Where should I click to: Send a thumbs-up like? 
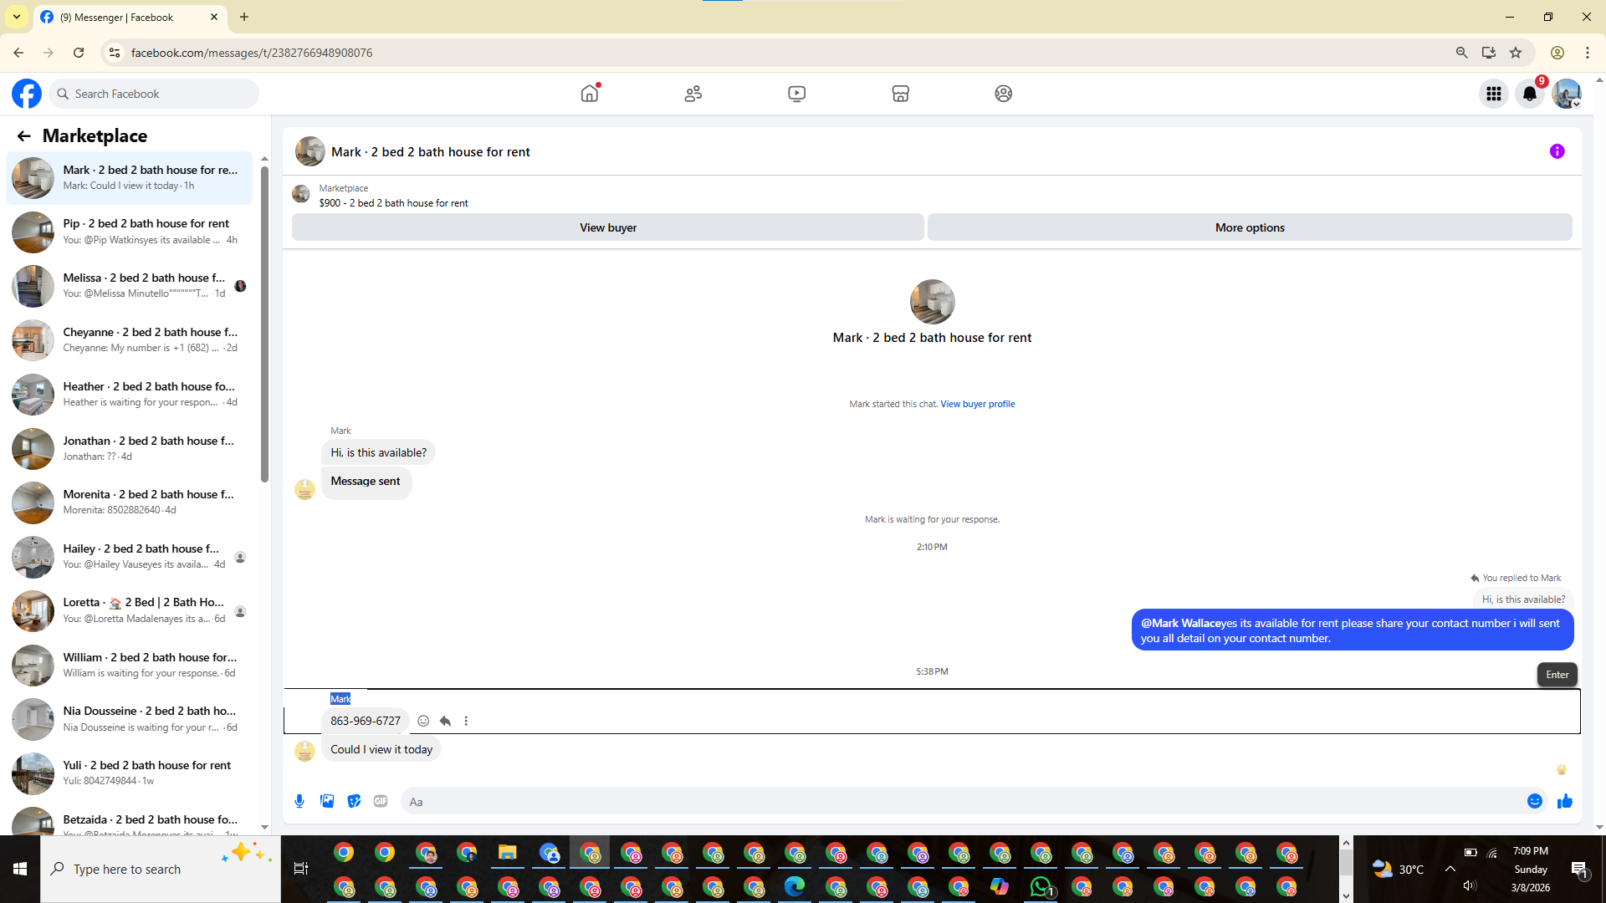click(x=1564, y=801)
